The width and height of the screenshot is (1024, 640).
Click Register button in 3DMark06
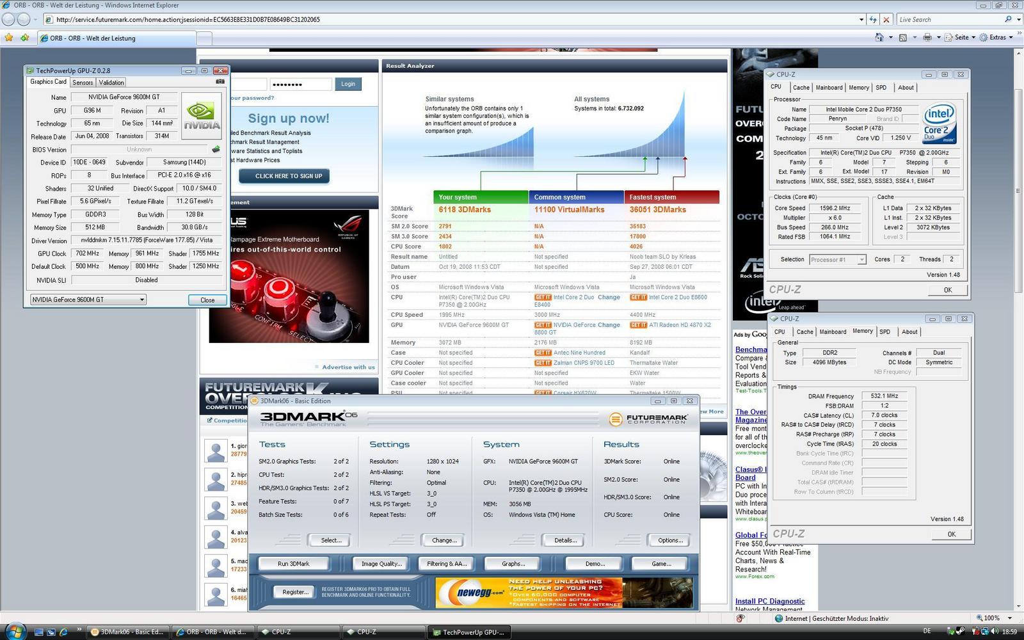pos(295,592)
